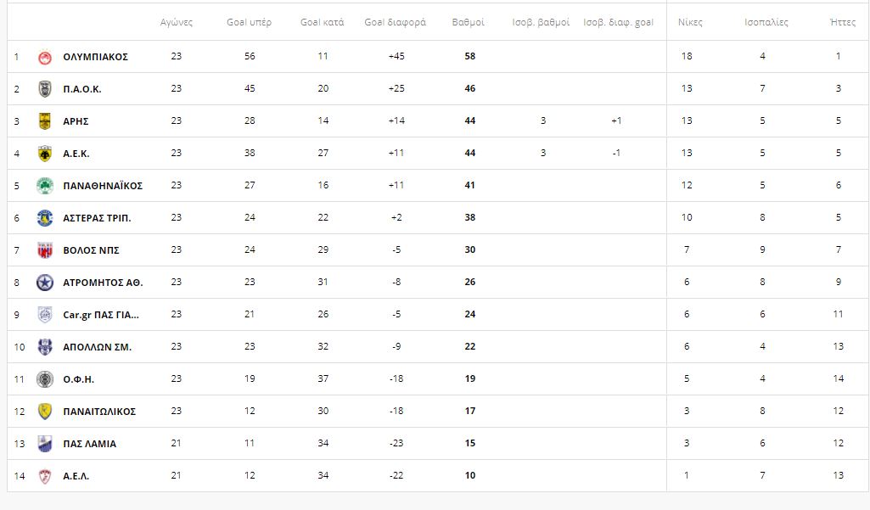Click the Asteras Tripolis blue crest
This screenshot has width=870, height=510.
coord(45,217)
